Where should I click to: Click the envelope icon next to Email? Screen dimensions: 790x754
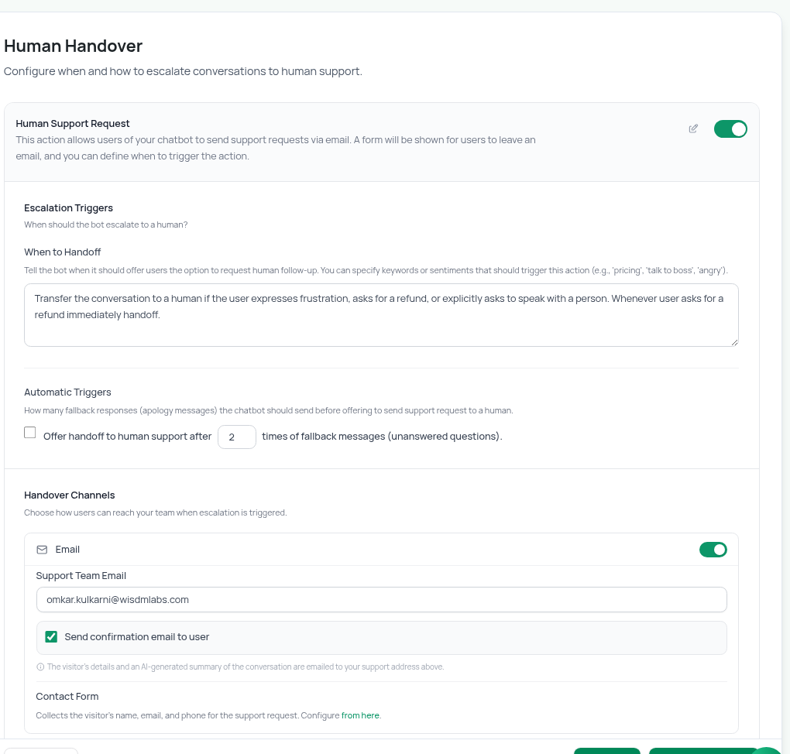click(43, 550)
